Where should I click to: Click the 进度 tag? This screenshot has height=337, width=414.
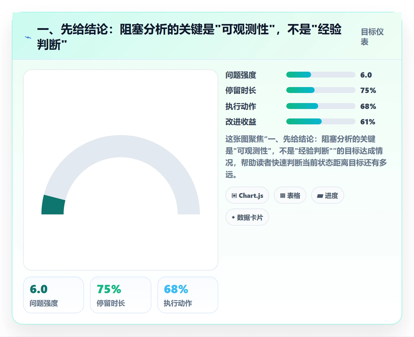tap(328, 195)
